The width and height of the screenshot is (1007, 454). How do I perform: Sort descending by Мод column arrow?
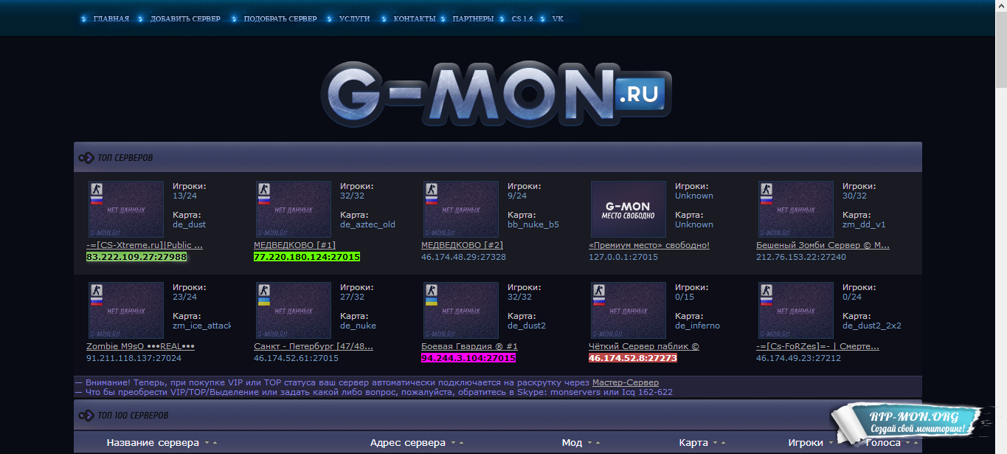pyautogui.click(x=589, y=444)
